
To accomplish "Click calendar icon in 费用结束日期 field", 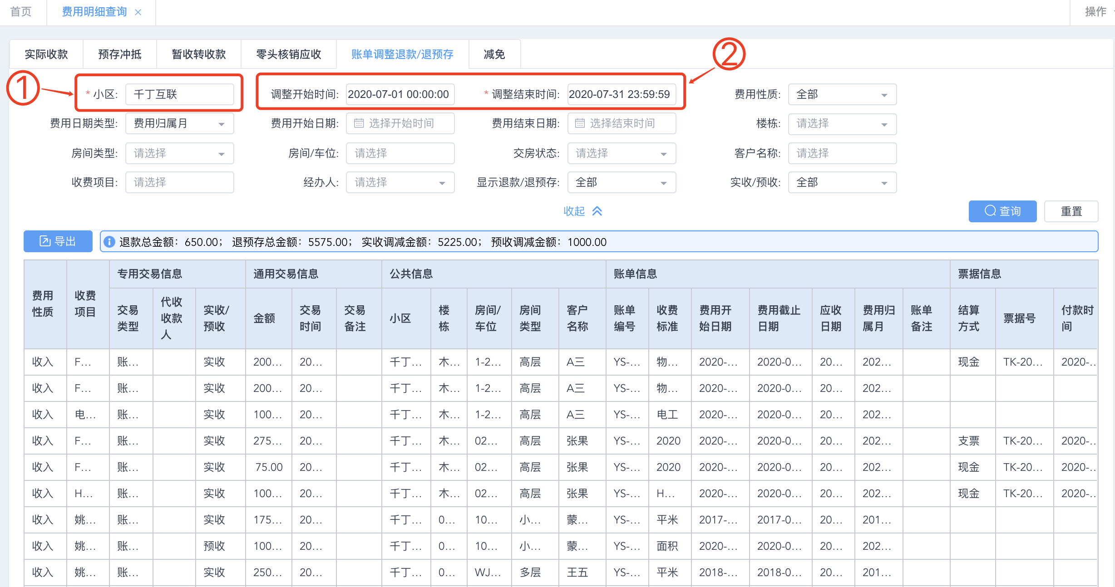I will [580, 123].
